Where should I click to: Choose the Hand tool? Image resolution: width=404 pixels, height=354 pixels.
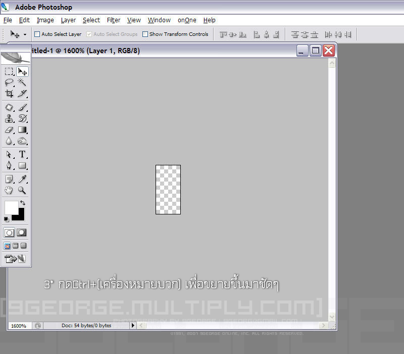(x=9, y=191)
